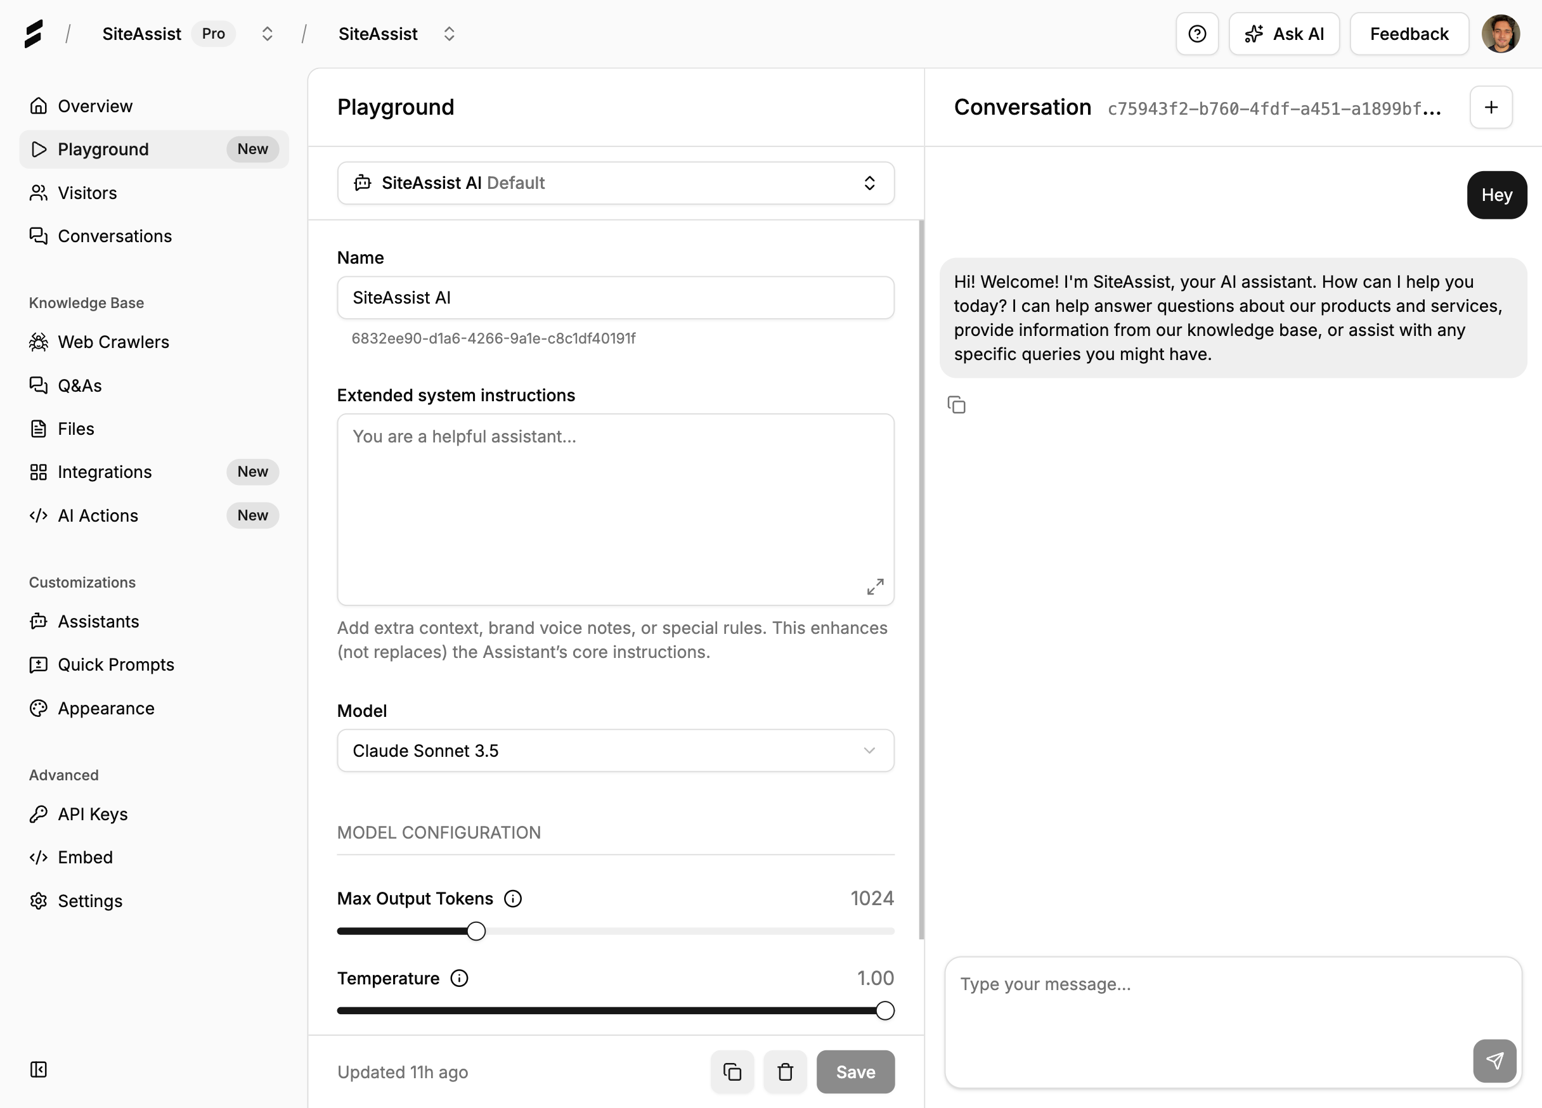This screenshot has height=1108, width=1542.
Task: Show Max Output Tokens info tooltip
Action: [513, 899]
